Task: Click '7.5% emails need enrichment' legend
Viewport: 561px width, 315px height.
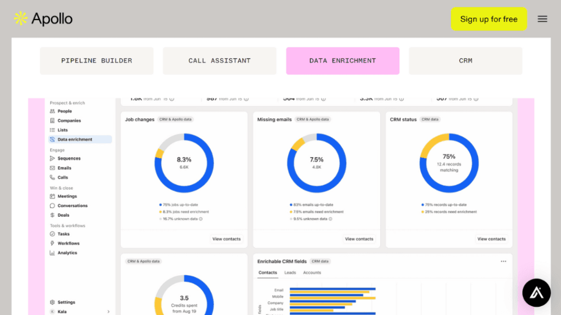Action: (317, 212)
